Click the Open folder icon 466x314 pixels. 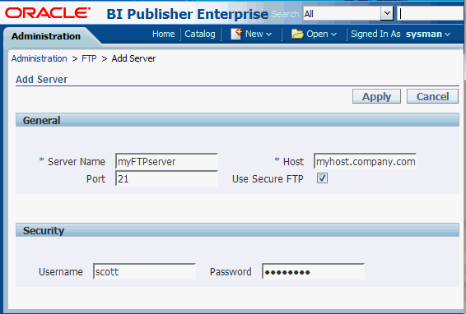(297, 35)
